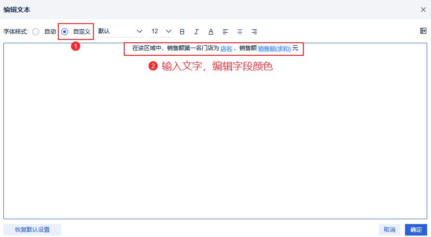Close the 编辑文本 dialog

tap(423, 10)
